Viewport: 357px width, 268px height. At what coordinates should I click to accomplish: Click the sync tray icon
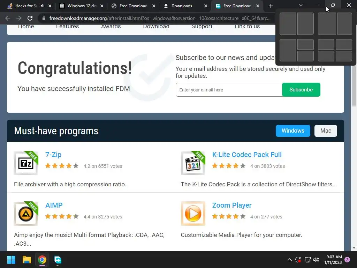click(298, 260)
